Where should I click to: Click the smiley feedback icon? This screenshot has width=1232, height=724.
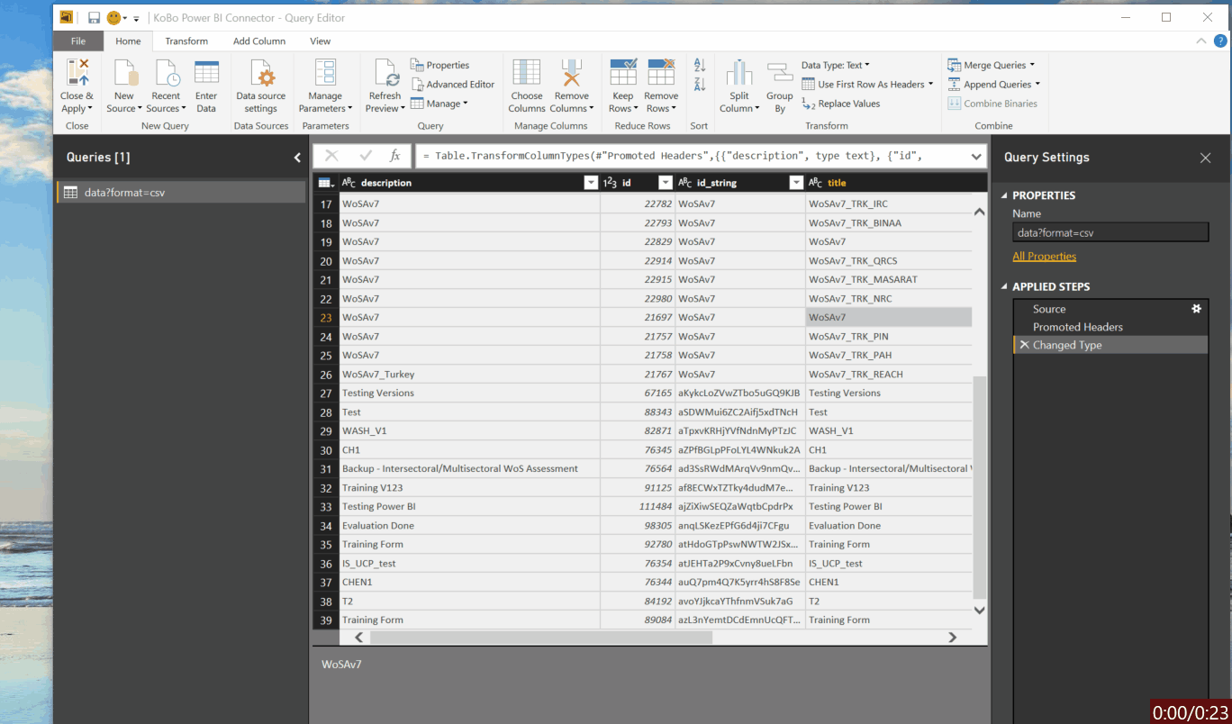(114, 18)
